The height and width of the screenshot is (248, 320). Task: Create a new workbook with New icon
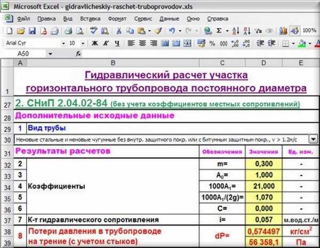pos(10,31)
